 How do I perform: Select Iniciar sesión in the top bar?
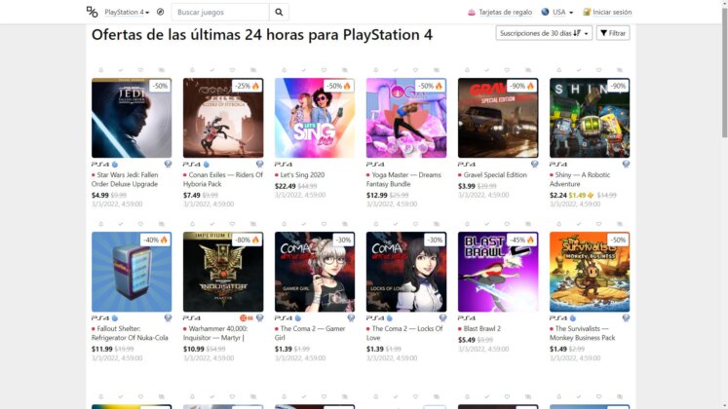[x=607, y=12]
